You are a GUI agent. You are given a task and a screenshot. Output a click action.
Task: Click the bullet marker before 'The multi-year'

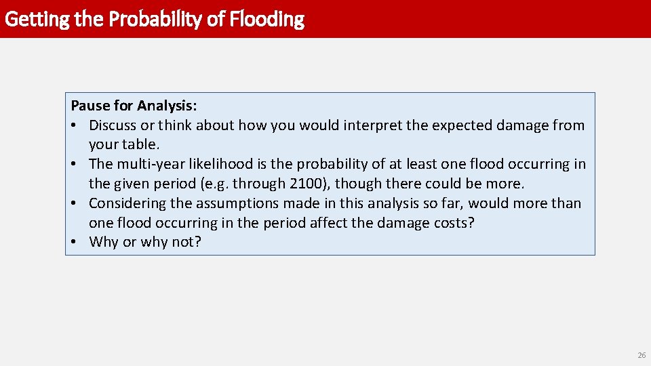click(x=77, y=165)
